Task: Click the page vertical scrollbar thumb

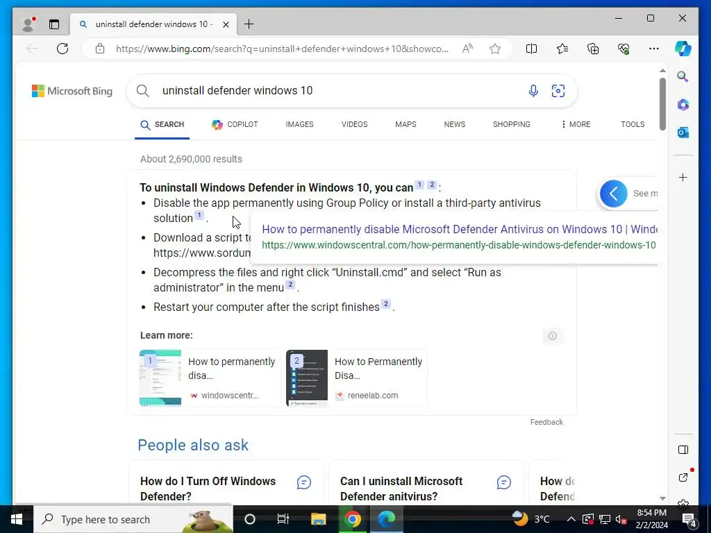Action: (x=662, y=104)
